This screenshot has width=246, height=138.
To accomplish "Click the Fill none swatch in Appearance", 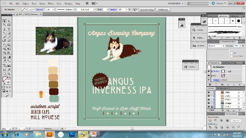I will [223, 76].
